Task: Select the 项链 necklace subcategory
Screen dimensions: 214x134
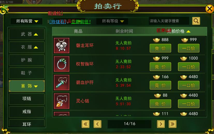Action: (27, 99)
